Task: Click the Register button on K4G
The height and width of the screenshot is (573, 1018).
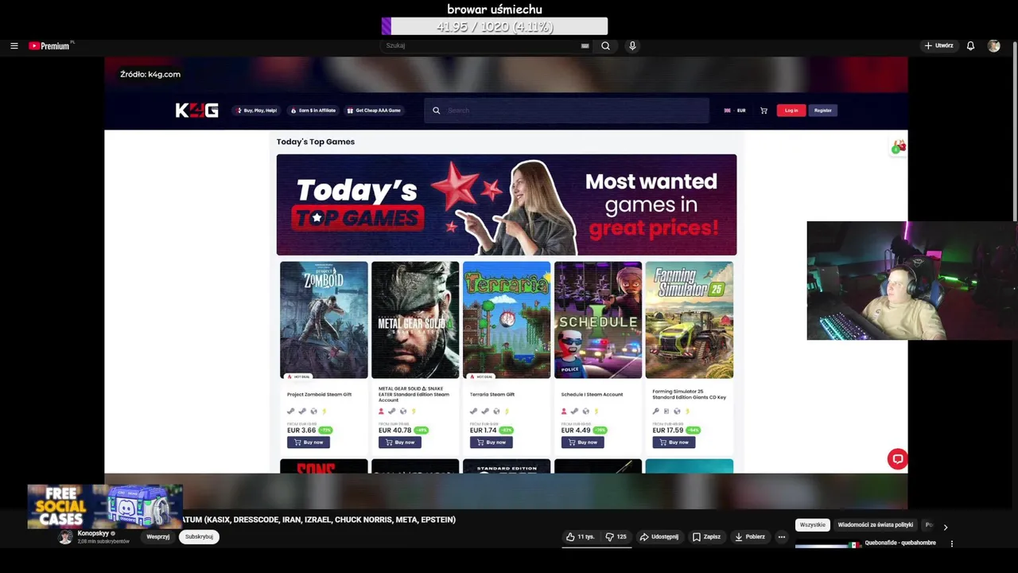Action: (x=822, y=111)
